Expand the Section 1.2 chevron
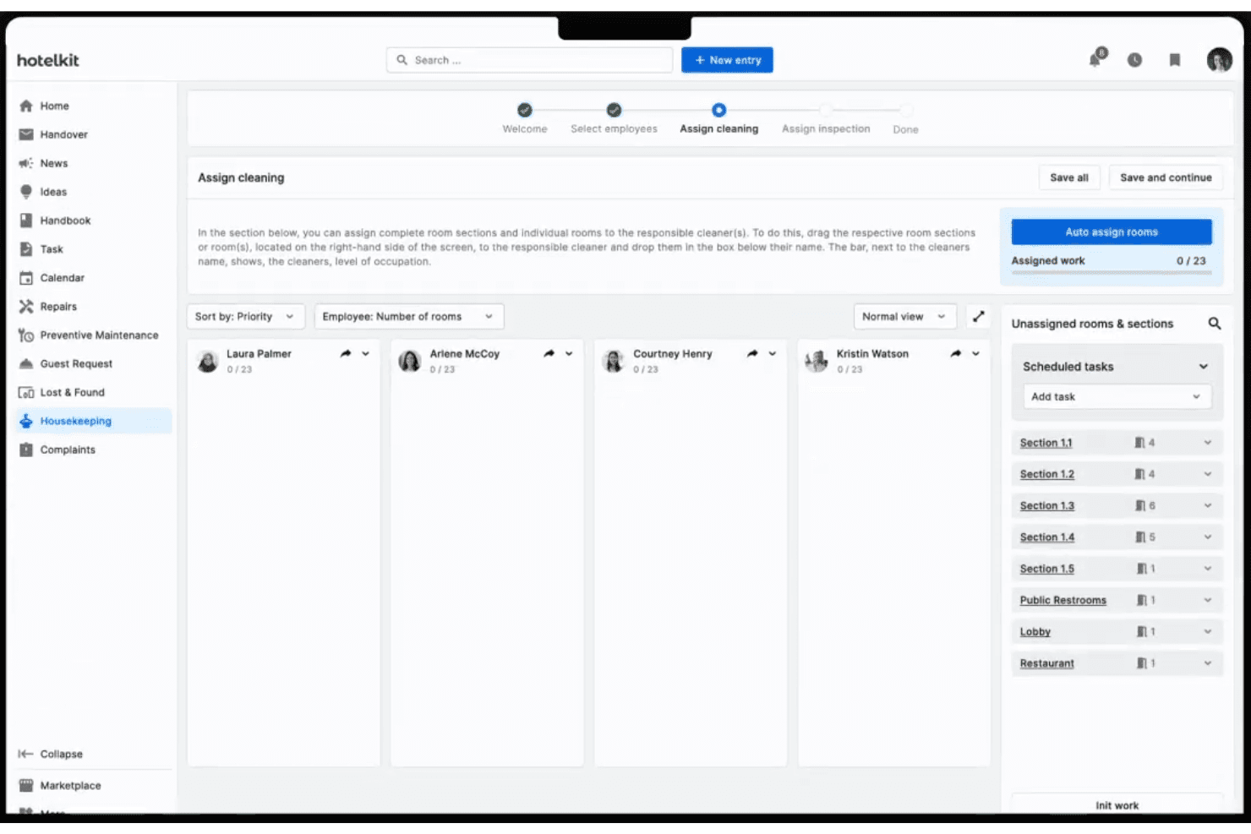Image resolution: width=1251 pixels, height=834 pixels. click(1208, 474)
